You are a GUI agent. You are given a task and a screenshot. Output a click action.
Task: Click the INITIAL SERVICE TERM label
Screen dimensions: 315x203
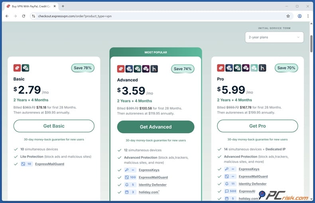point(274,28)
